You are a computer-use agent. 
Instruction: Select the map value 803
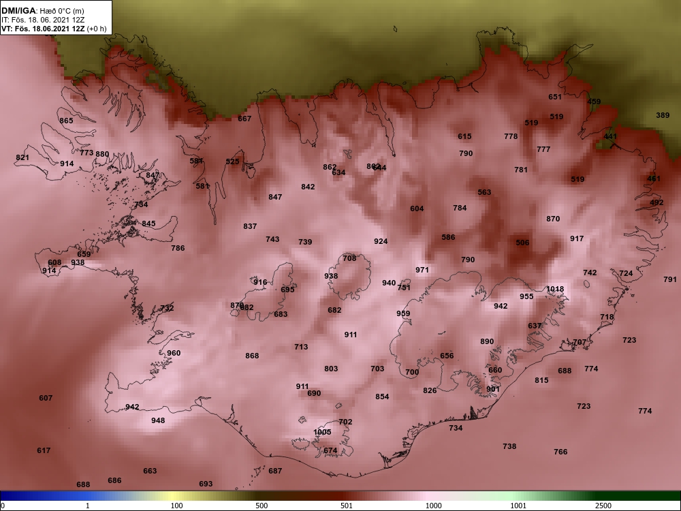pyautogui.click(x=331, y=369)
